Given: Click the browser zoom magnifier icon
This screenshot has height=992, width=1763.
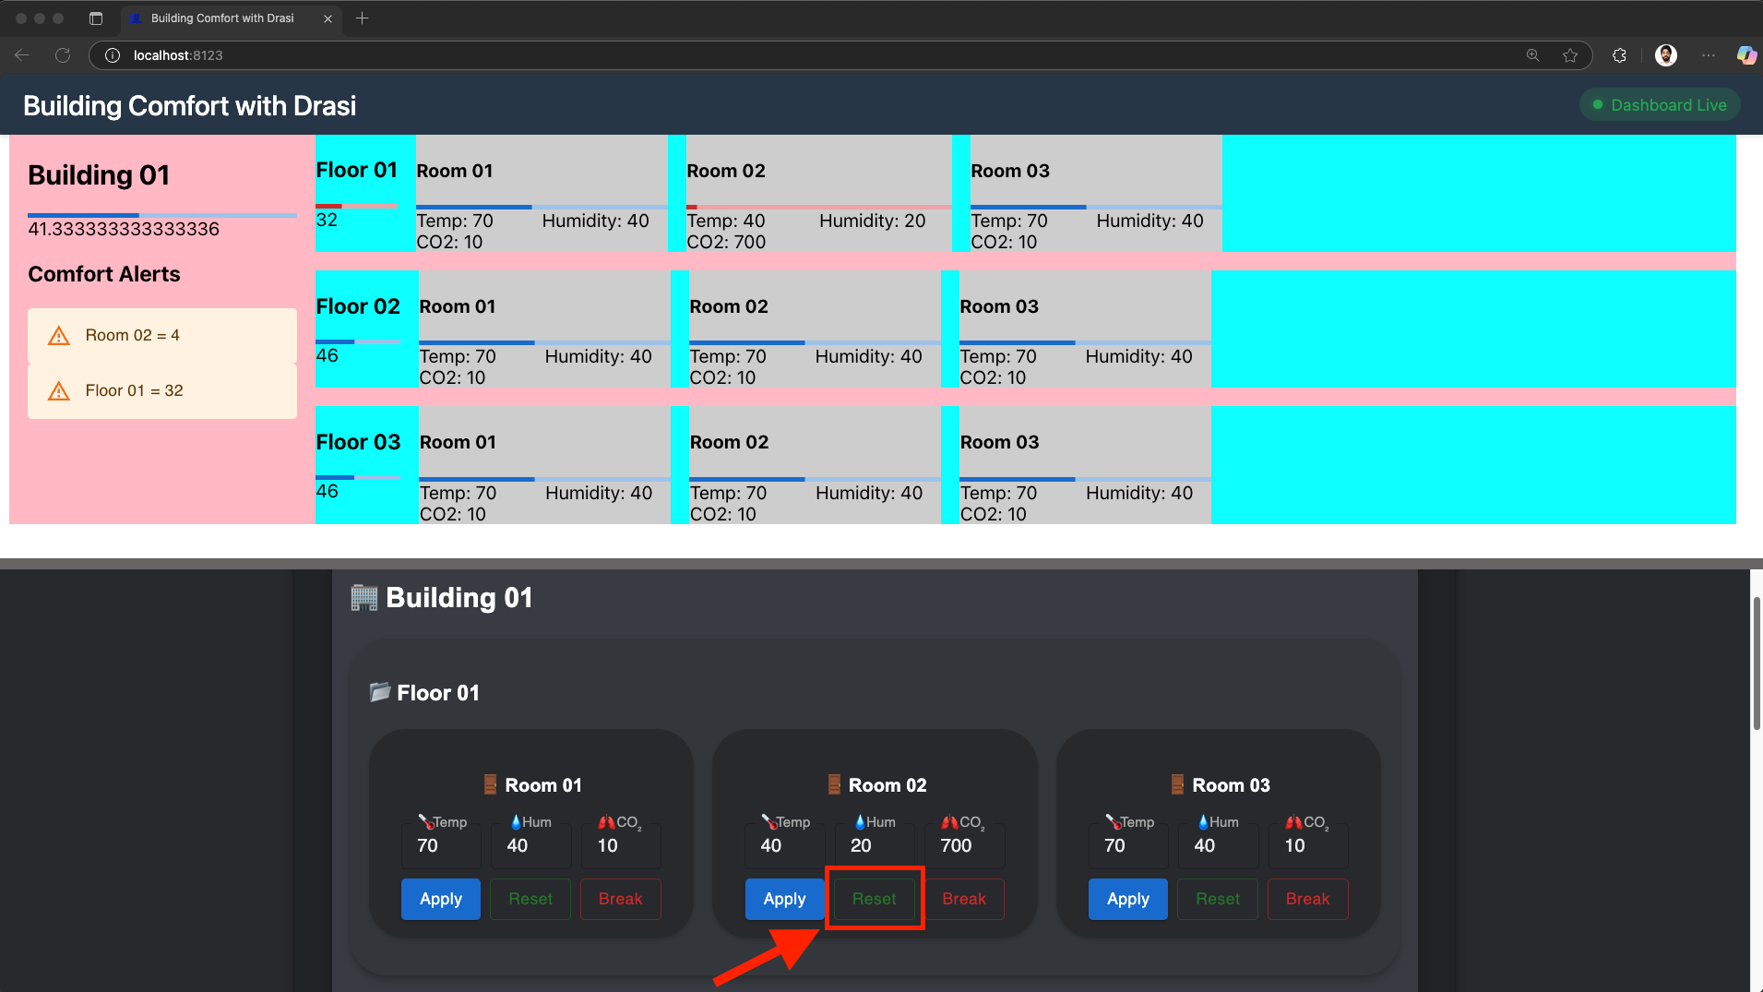Looking at the screenshot, I should [x=1533, y=55].
